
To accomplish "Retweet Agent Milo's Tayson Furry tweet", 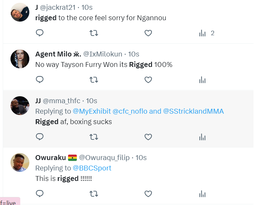I will click(x=94, y=80).
